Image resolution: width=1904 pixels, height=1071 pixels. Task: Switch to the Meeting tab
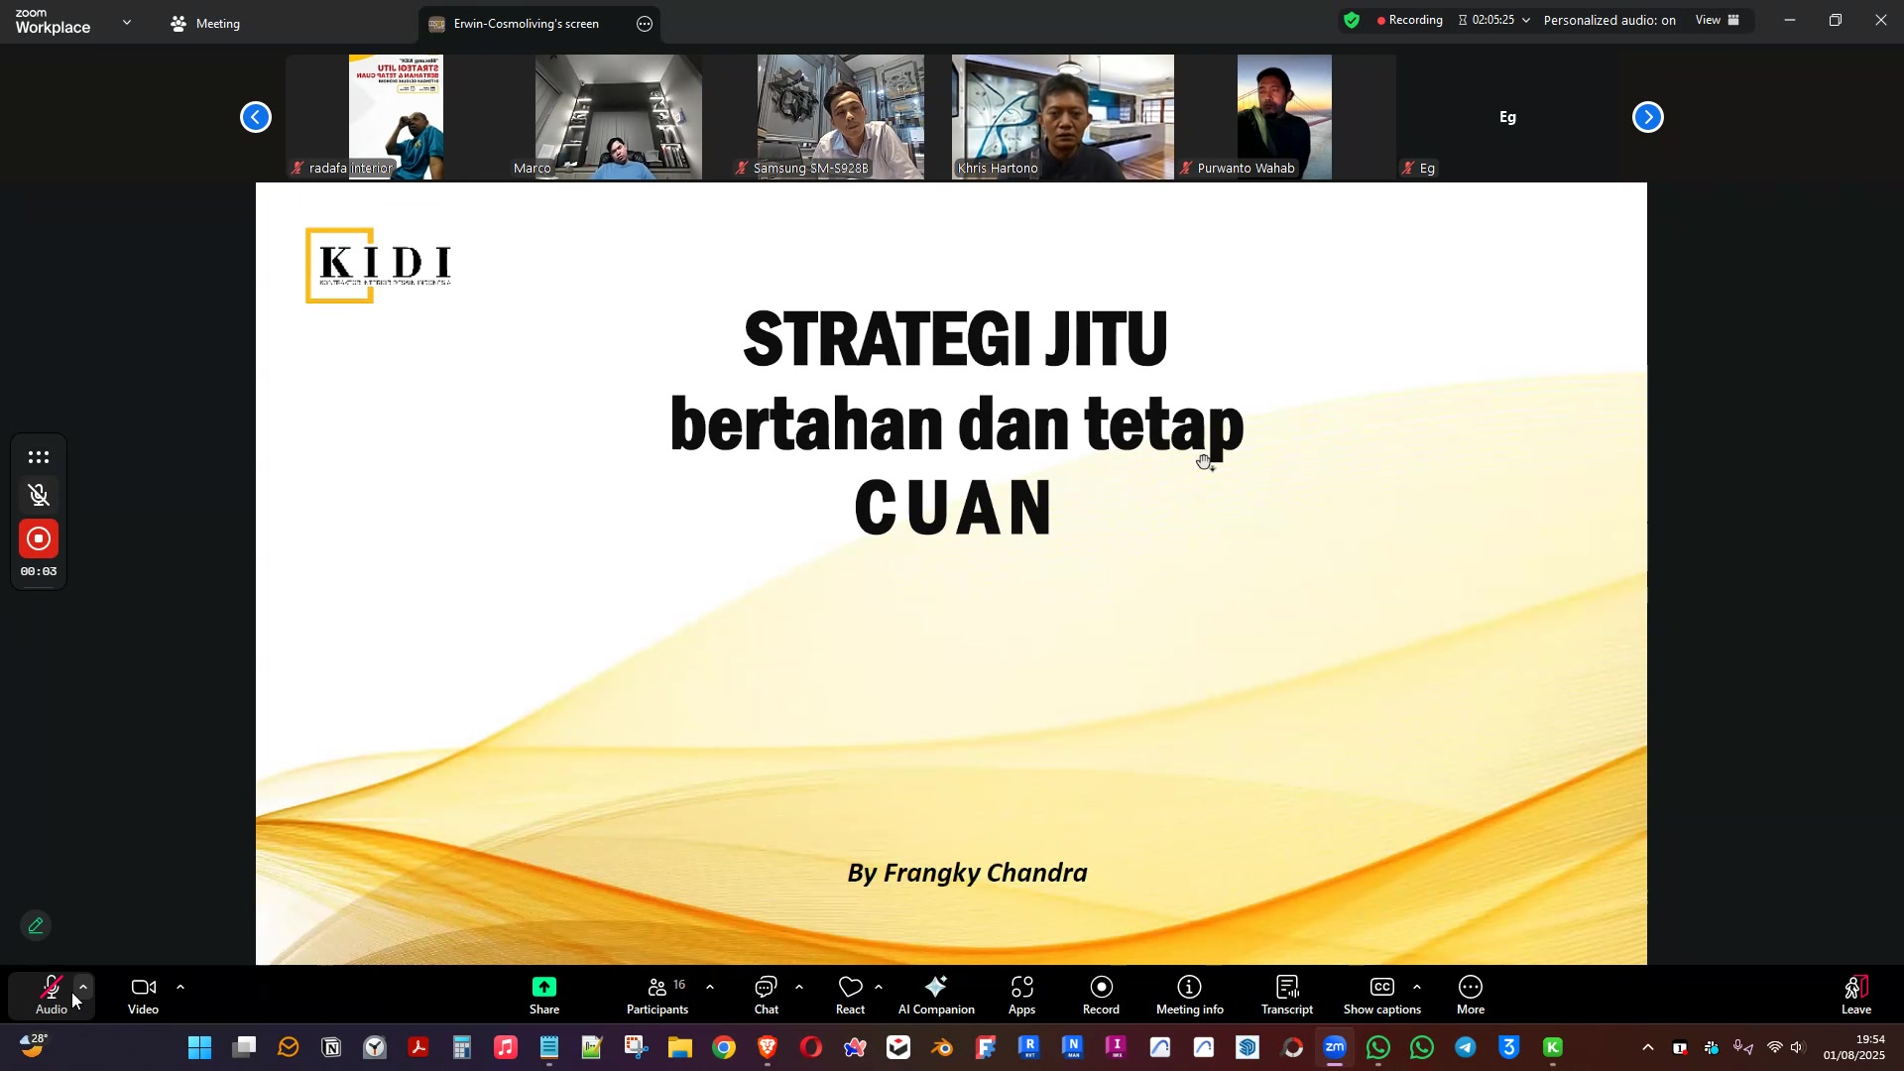(206, 24)
